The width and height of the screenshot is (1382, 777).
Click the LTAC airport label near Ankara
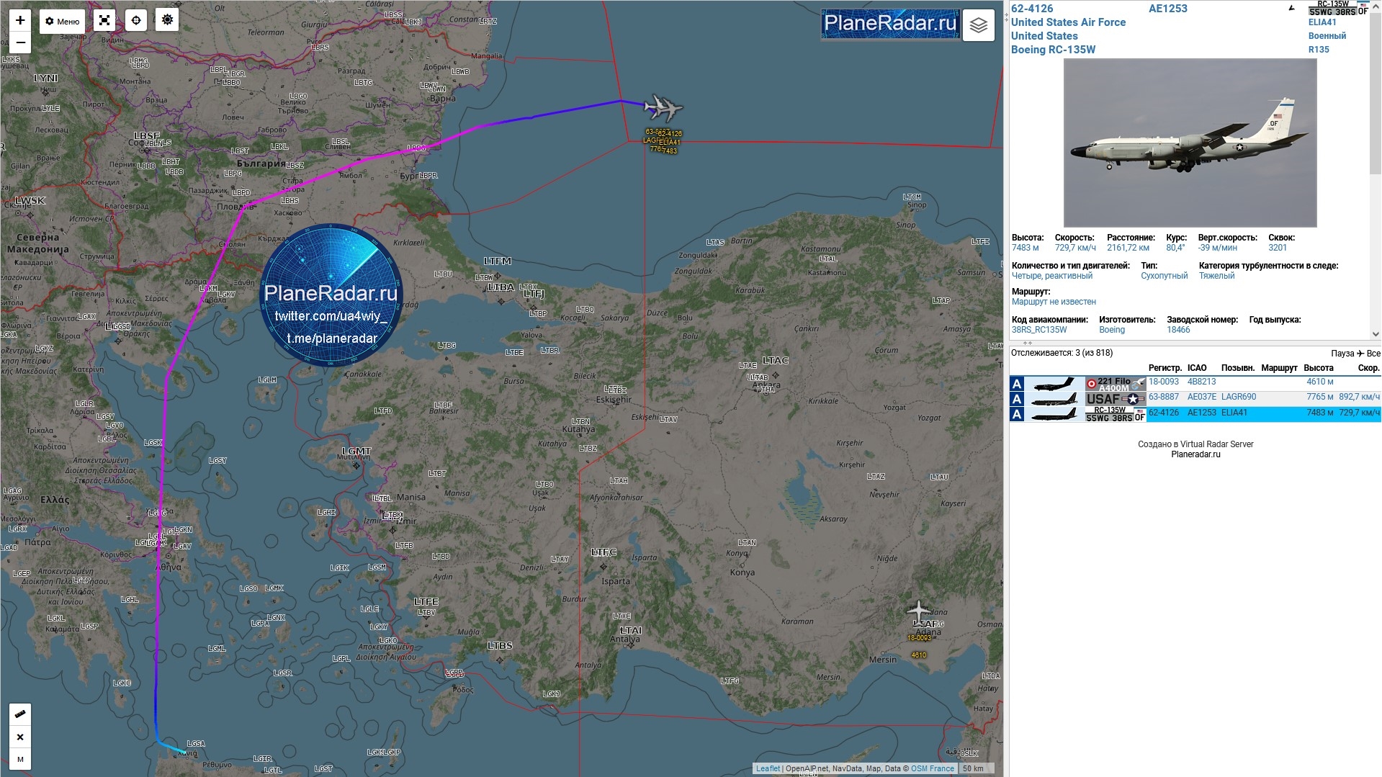[776, 360]
